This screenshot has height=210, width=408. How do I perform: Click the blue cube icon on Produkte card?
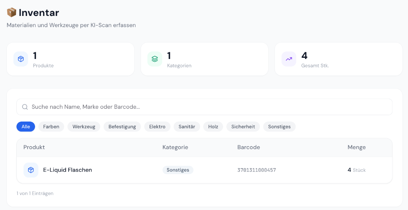coord(21,59)
